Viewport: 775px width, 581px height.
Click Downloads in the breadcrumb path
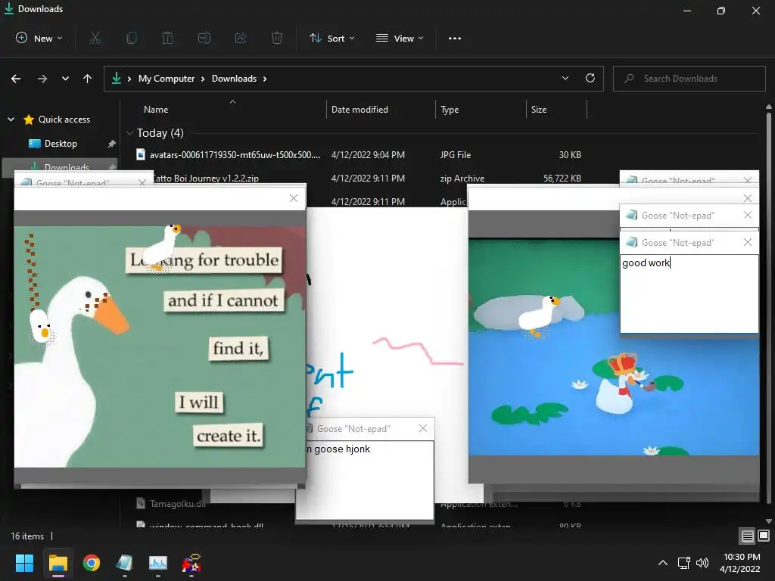coord(235,79)
